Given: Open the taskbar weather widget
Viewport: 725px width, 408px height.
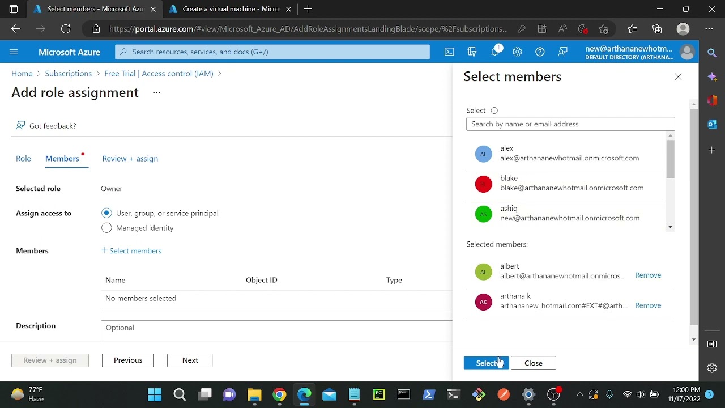Looking at the screenshot, I should point(27,394).
